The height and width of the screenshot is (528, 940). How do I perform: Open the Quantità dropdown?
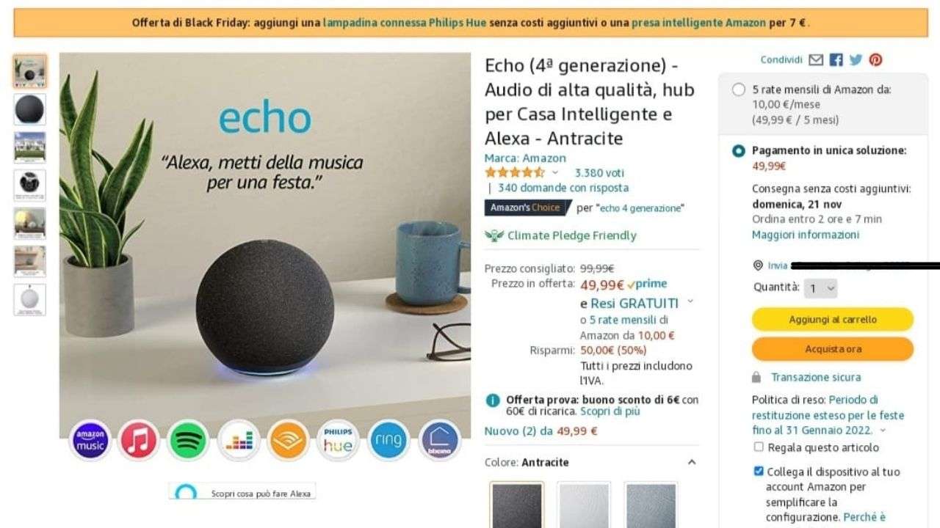pos(820,288)
